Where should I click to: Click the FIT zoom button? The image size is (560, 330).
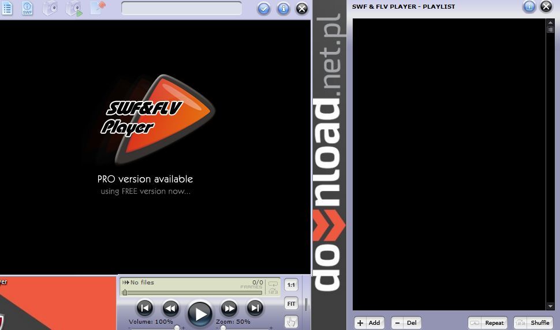(291, 303)
